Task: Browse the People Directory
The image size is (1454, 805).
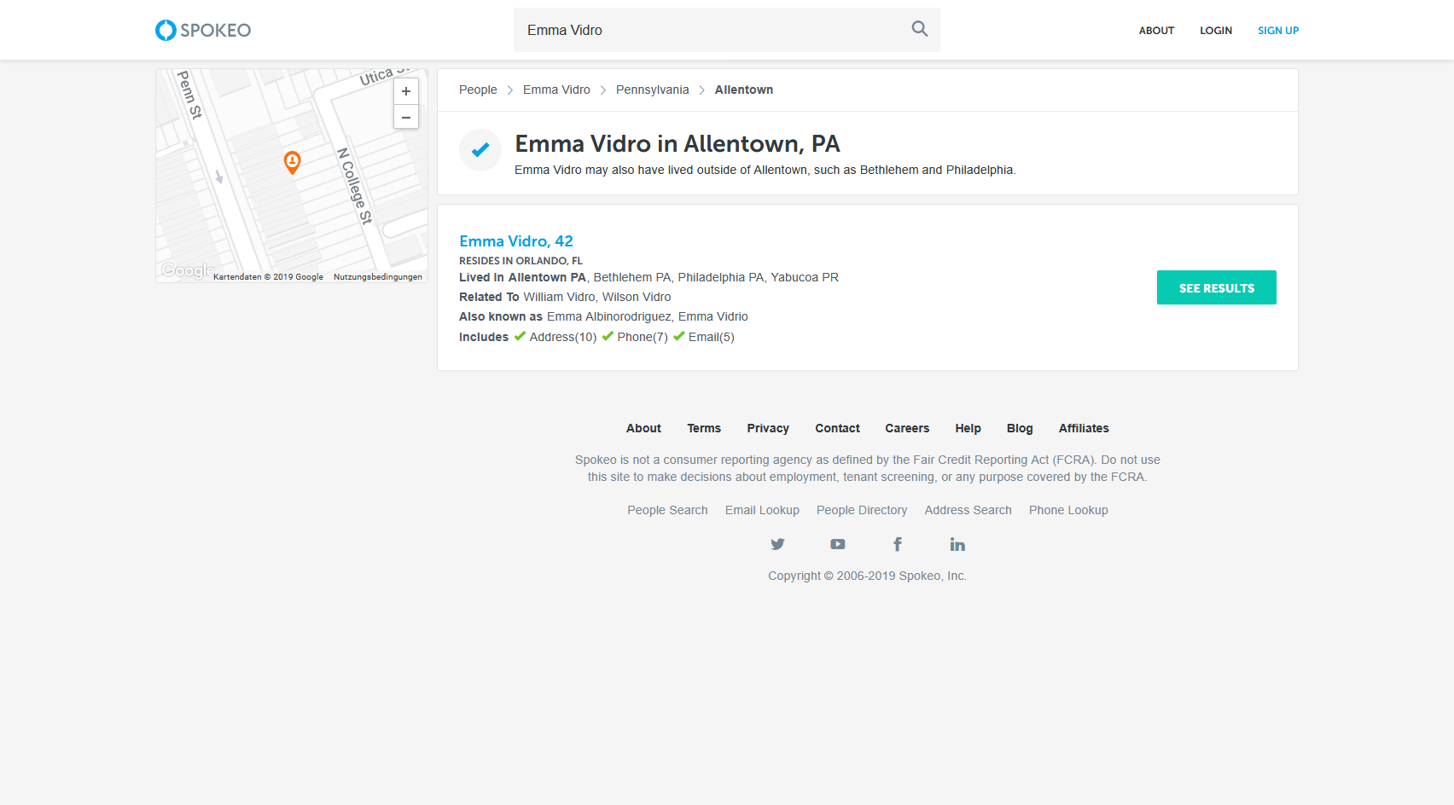Action: click(862, 510)
